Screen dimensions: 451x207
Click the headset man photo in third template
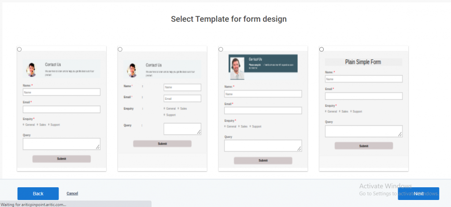237,68
